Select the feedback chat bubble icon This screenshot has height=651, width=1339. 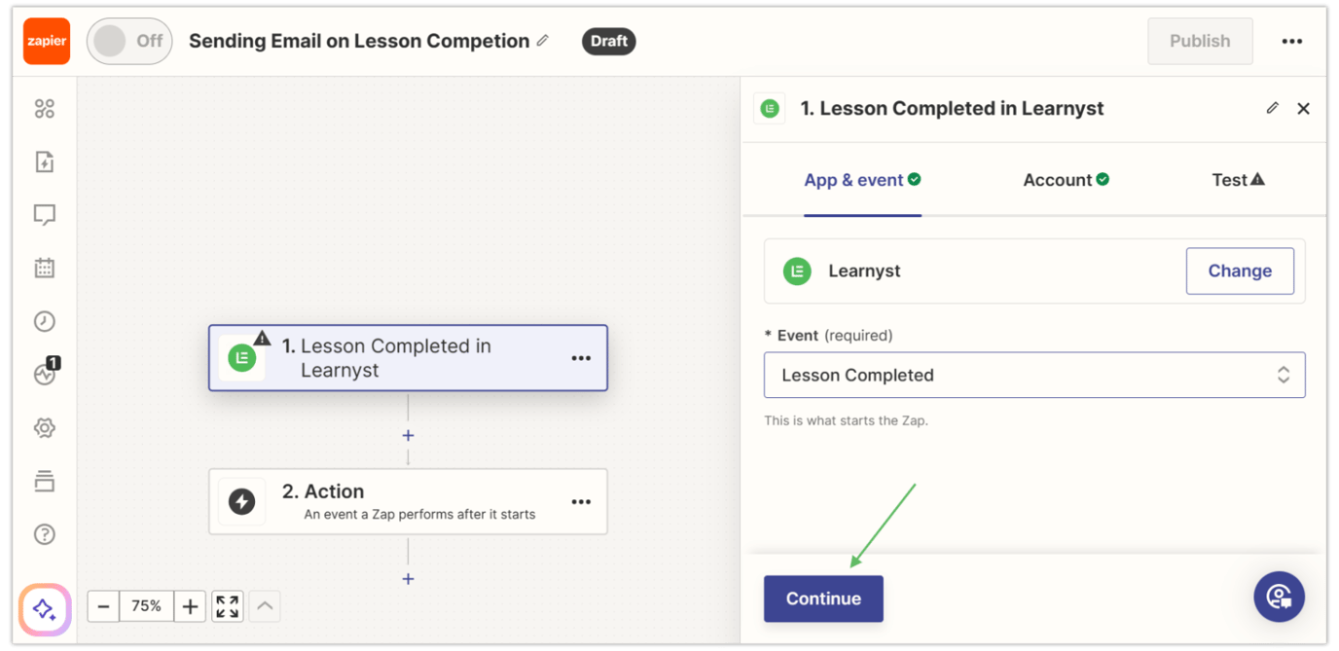coord(44,214)
